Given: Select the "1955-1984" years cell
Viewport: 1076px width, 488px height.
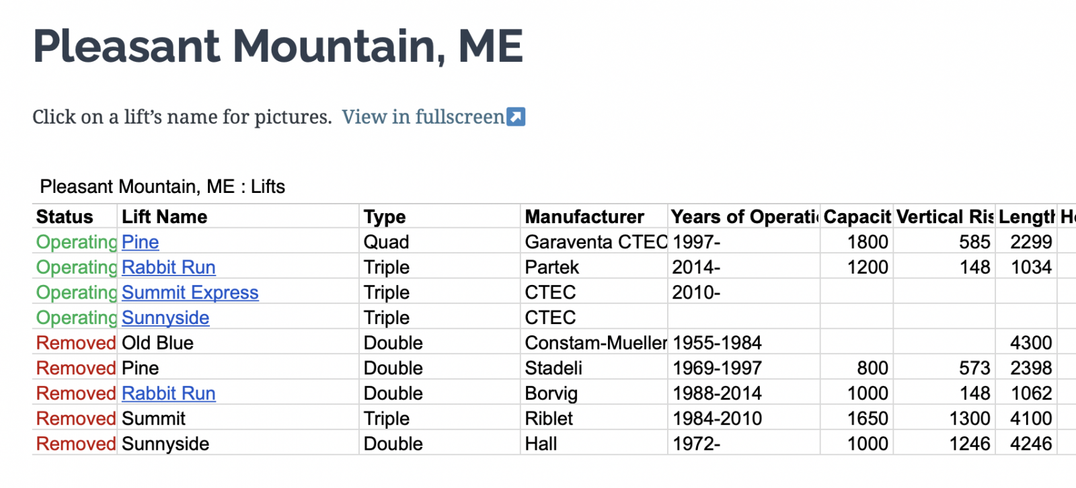Looking at the screenshot, I should pos(717,343).
